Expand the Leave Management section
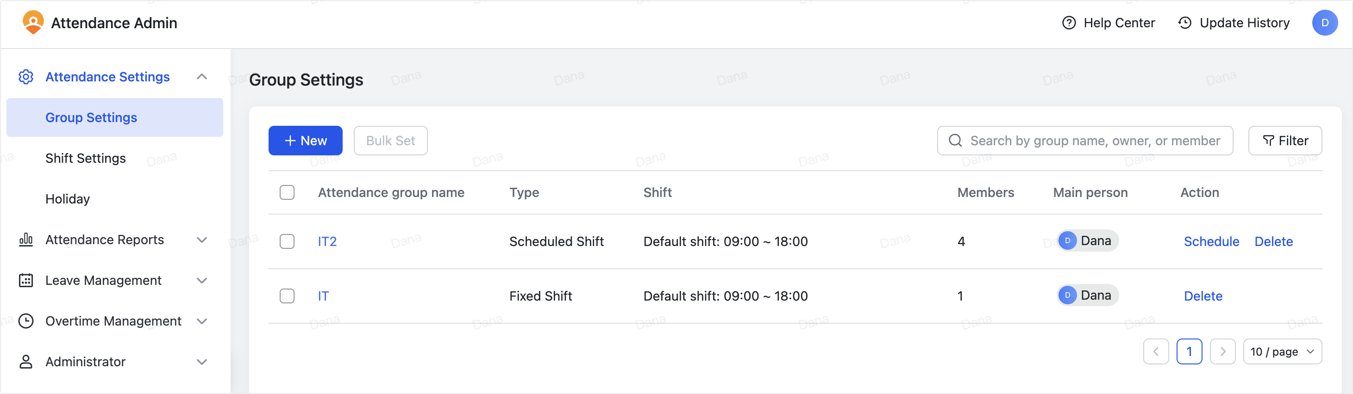 click(x=202, y=280)
